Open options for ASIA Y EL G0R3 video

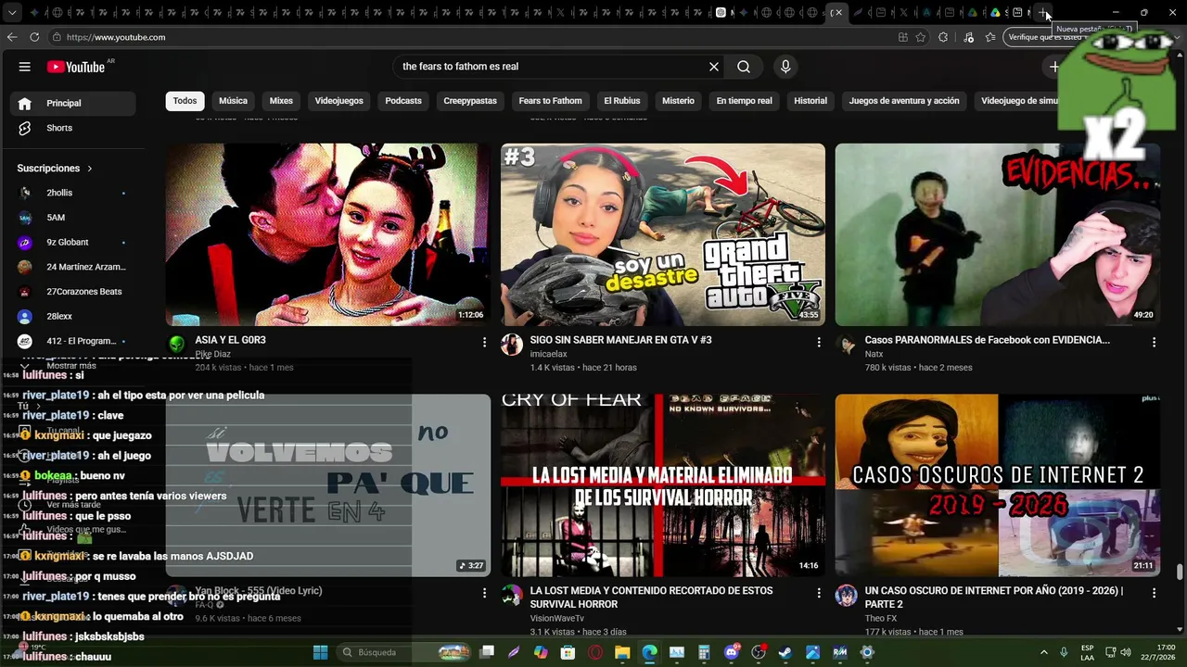tap(484, 343)
